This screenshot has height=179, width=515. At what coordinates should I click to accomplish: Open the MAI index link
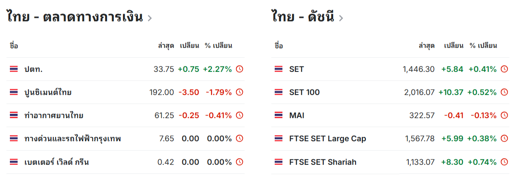point(297,116)
